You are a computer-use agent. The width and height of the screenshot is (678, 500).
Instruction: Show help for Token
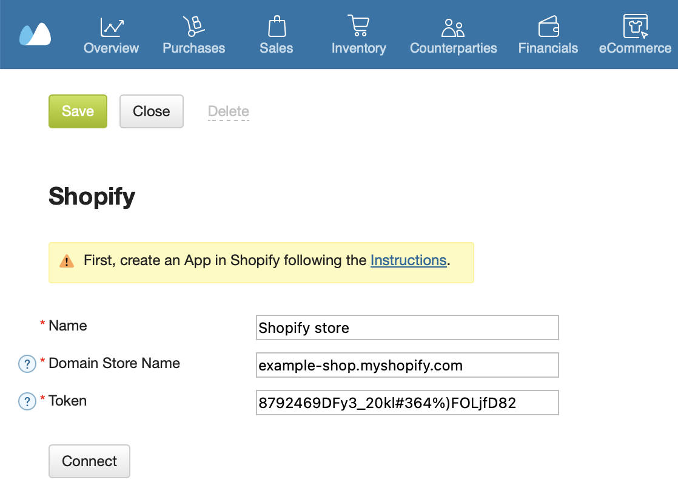click(x=27, y=401)
